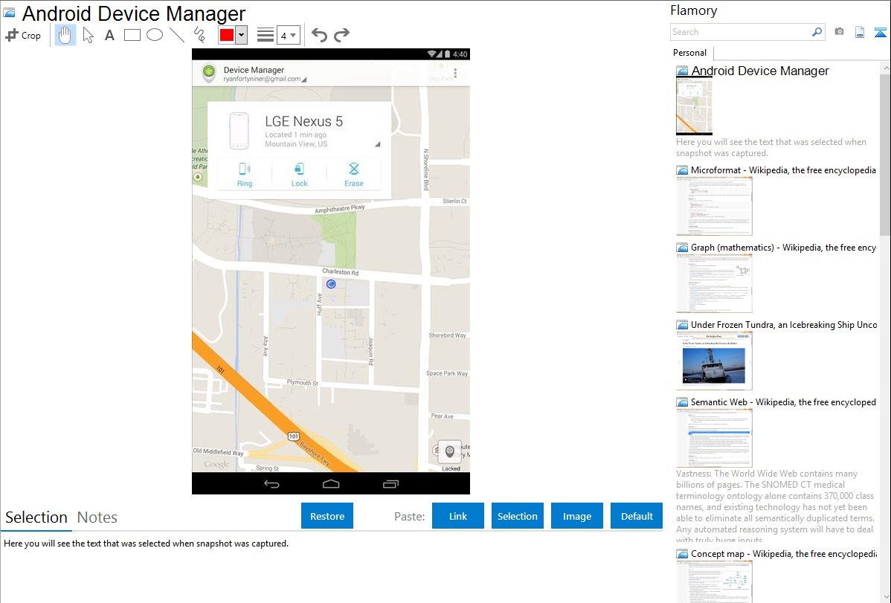Click the Restore button
The height and width of the screenshot is (603, 891).
pos(327,516)
